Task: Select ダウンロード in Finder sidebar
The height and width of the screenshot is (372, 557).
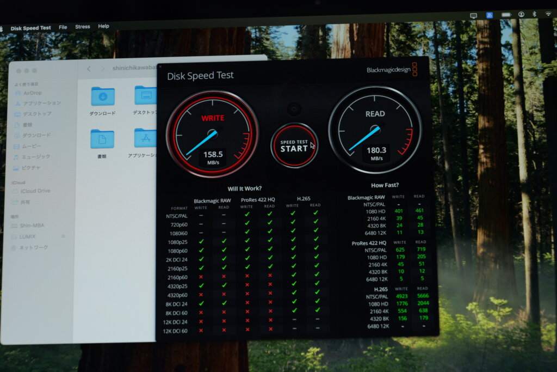Action: 32,136
